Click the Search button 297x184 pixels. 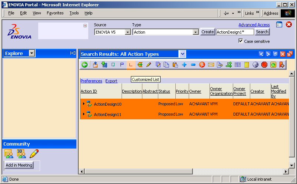click(x=262, y=32)
